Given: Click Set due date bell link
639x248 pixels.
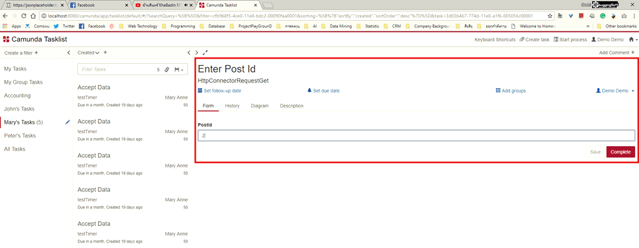Looking at the screenshot, I should point(323,91).
